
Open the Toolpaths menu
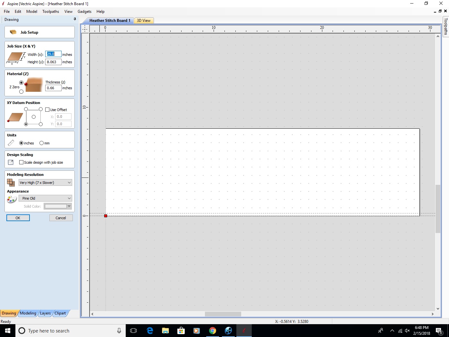click(x=51, y=12)
